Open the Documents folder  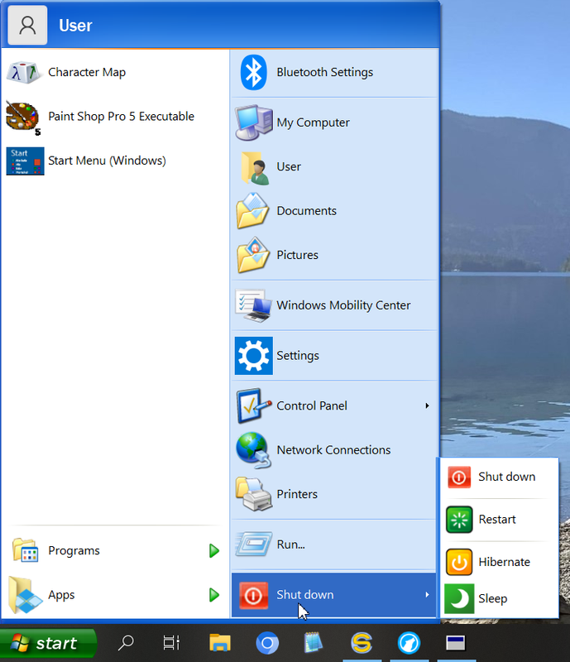(x=306, y=211)
